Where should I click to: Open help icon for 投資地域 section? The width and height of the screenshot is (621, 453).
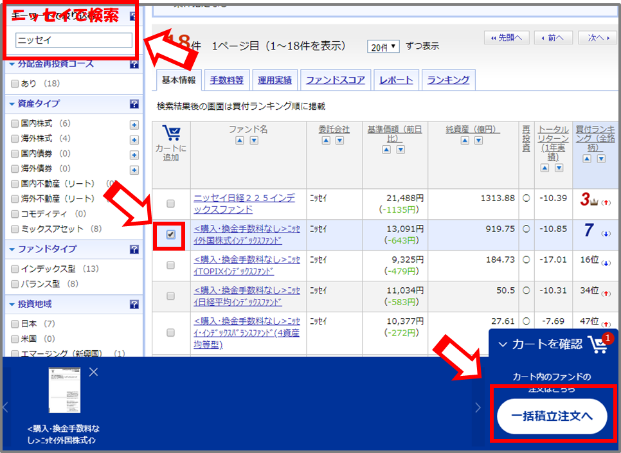pyautogui.click(x=134, y=304)
